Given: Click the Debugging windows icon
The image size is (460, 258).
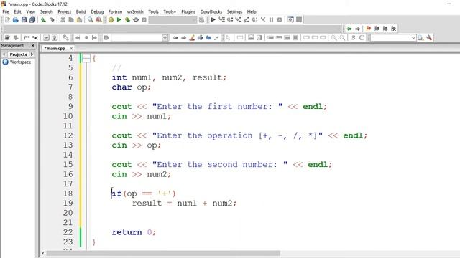Looking at the screenshot, I should click(x=290, y=19).
